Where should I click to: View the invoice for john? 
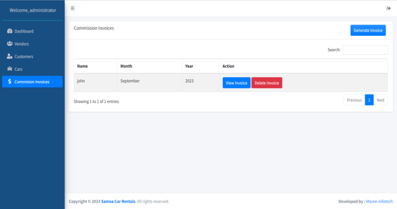point(236,83)
